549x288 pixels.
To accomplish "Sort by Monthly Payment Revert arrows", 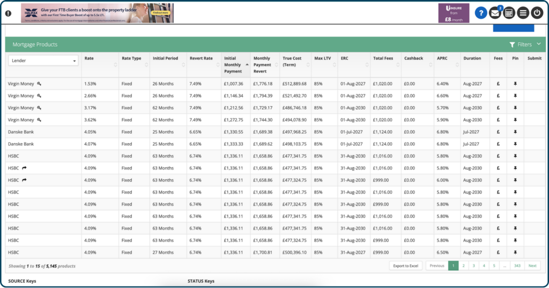I will [276, 65].
